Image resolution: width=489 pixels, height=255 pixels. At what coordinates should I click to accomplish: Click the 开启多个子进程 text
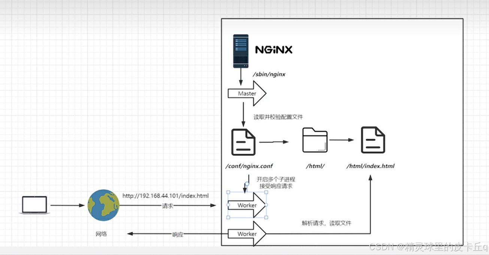tap(275, 179)
